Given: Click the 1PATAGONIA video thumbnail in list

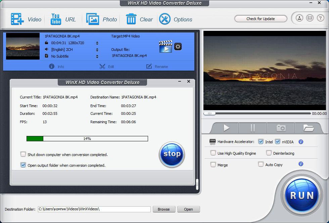Looking at the screenshot, I should [23, 46].
